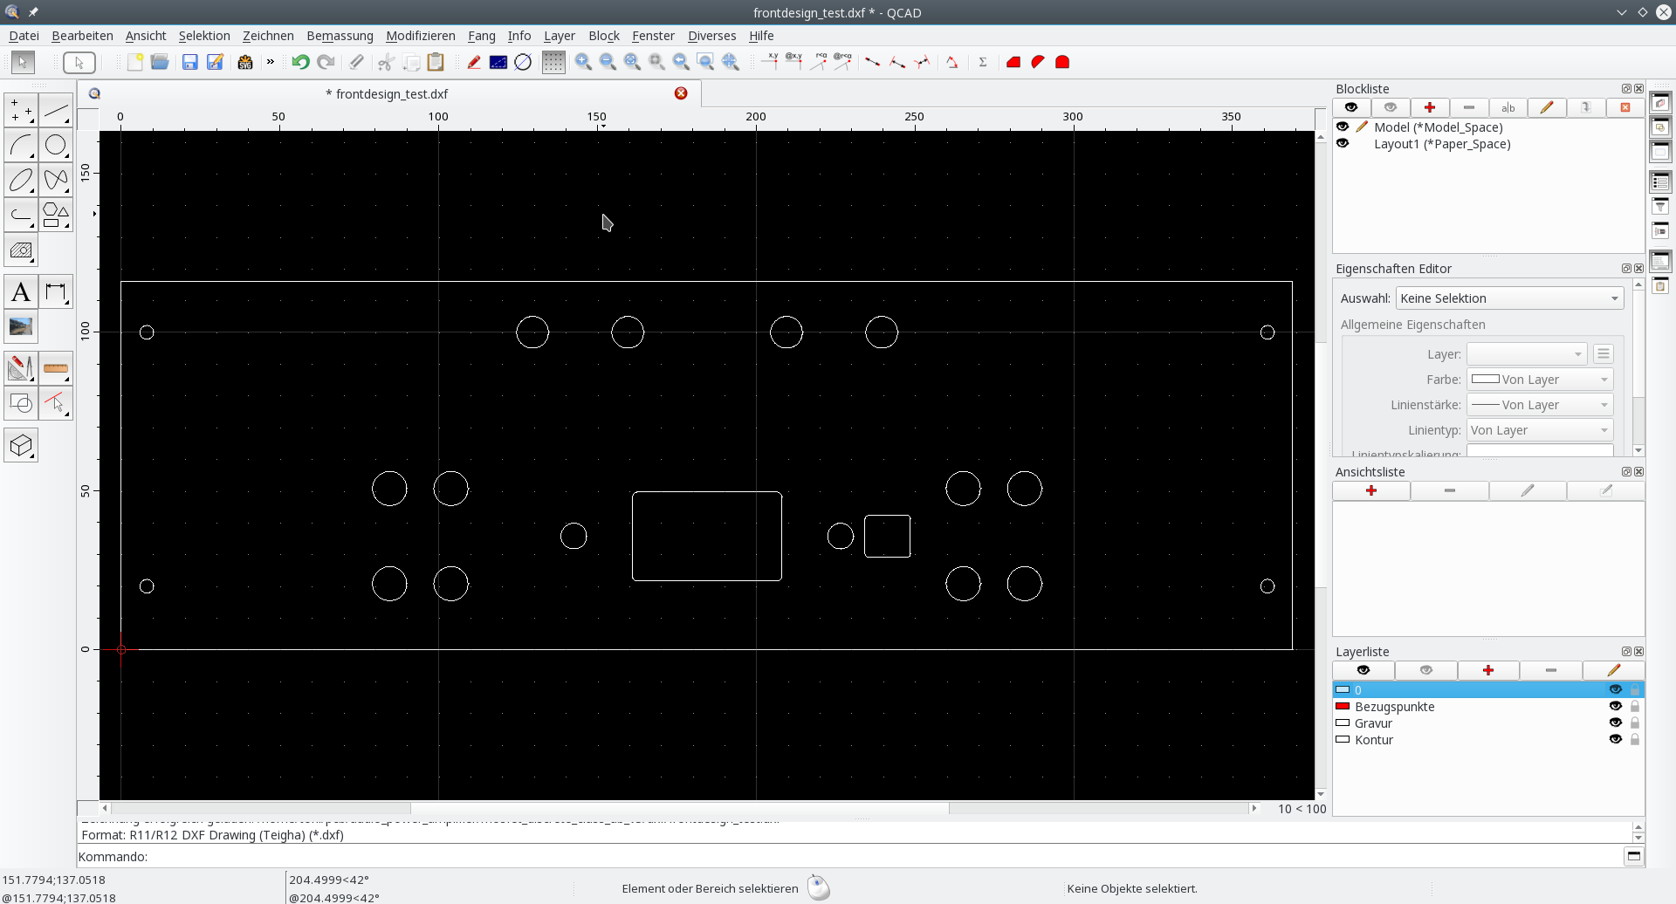Zoom out with magnifier minus
The height and width of the screenshot is (904, 1676).
pos(608,62)
